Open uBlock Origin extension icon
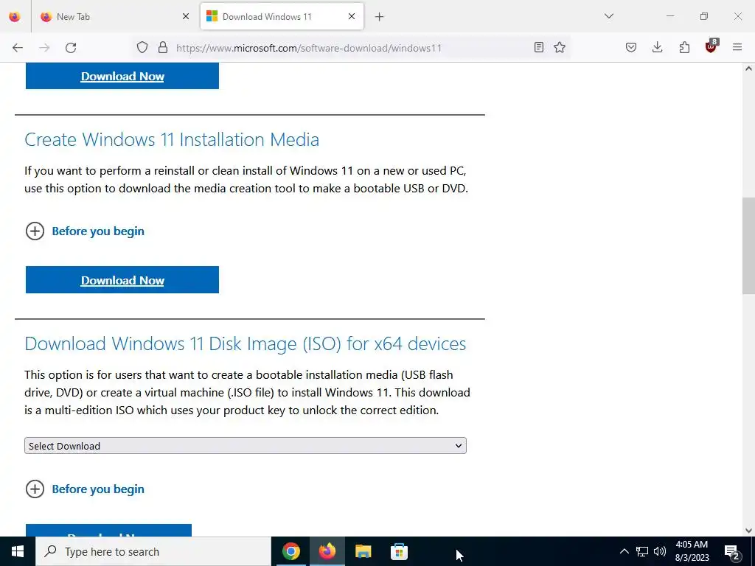Viewport: 755px width, 566px height. (711, 46)
